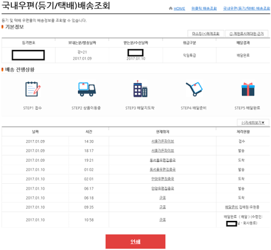Click the 처리현황 column header
This screenshot has height=250, width=271.
point(243,132)
